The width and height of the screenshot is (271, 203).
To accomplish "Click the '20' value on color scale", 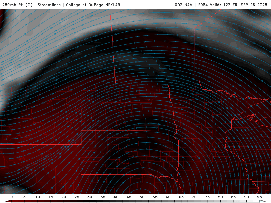I will 64,197.
